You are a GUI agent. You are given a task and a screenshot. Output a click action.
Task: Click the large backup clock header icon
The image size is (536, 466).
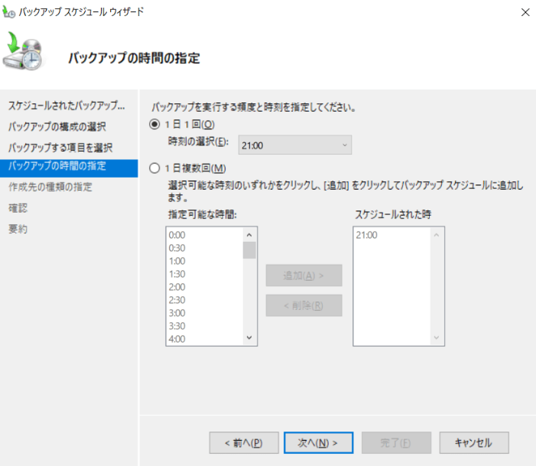click(23, 51)
